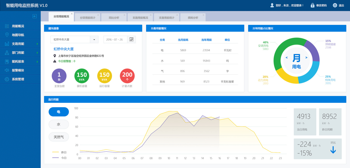This screenshot has height=168, width=350.
Task: Open 系统管理 gear icon
Action: (7, 79)
